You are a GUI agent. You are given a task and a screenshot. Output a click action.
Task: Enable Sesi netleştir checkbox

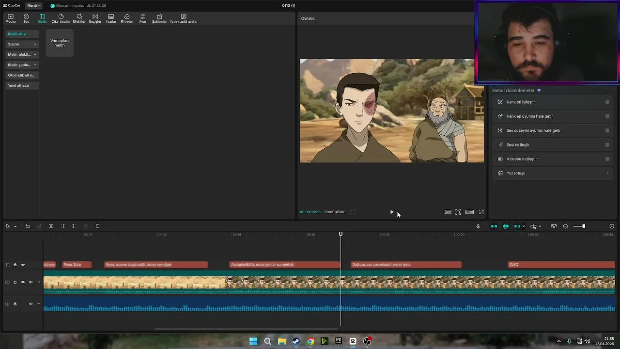607,144
